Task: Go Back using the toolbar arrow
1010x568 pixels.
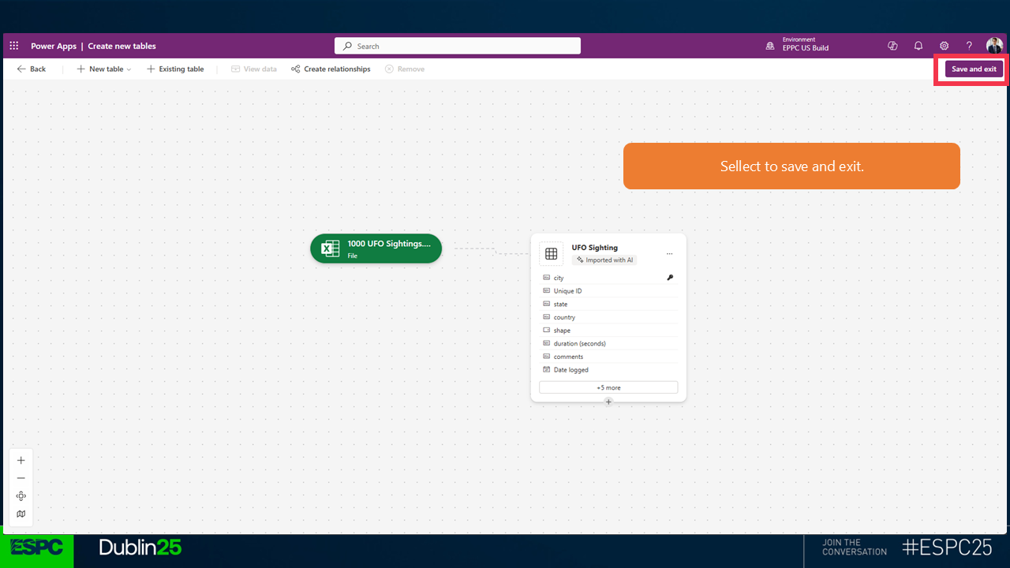Action: tap(32, 69)
